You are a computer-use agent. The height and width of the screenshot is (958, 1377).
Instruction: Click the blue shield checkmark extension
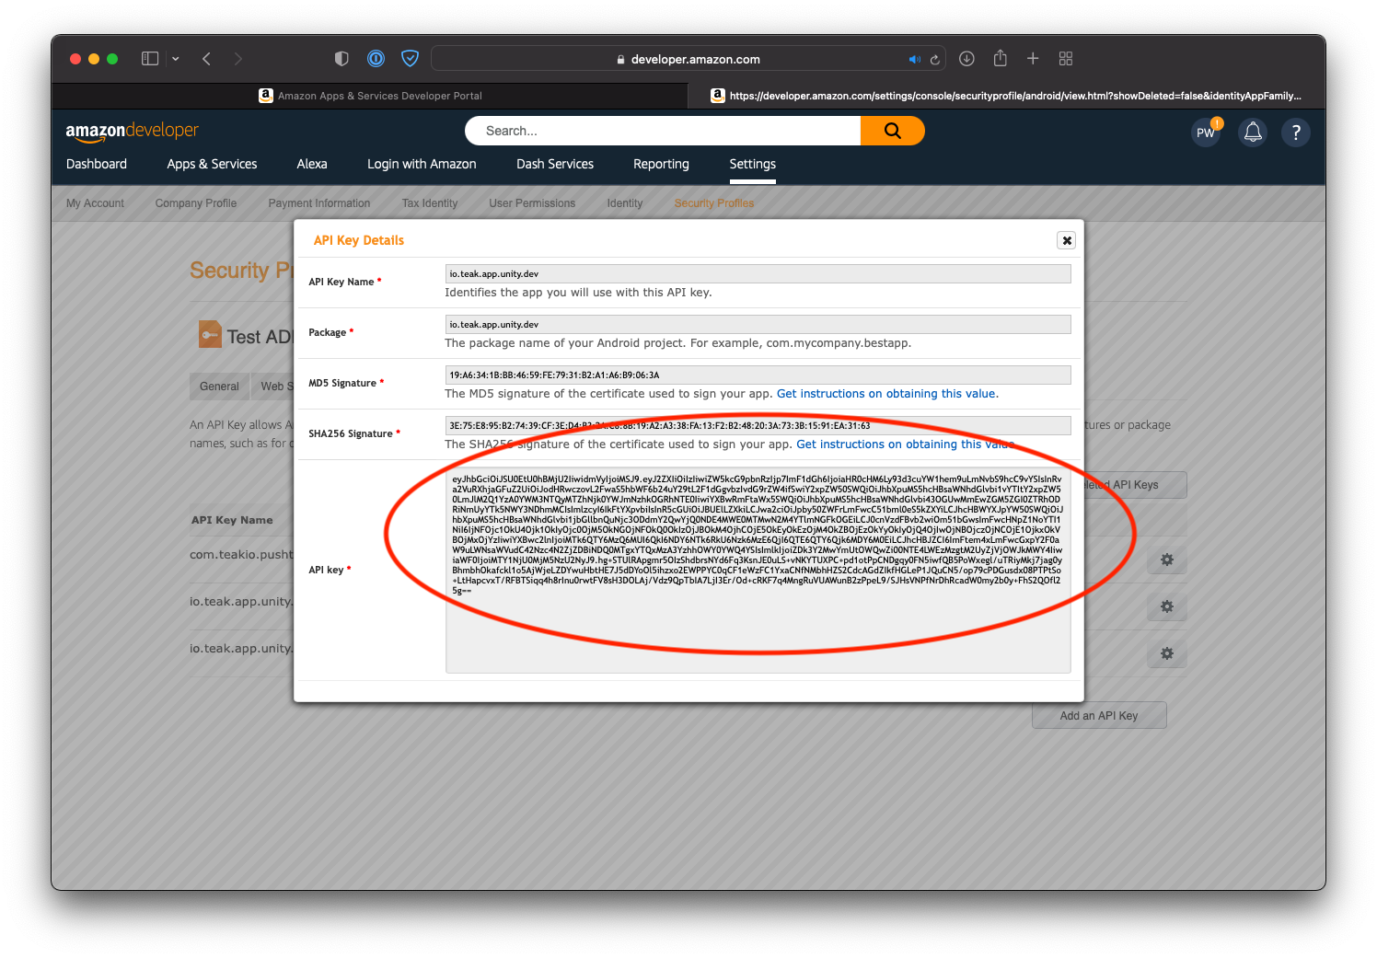pyautogui.click(x=411, y=59)
